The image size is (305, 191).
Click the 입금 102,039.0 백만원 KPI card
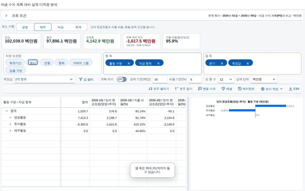[21, 41]
